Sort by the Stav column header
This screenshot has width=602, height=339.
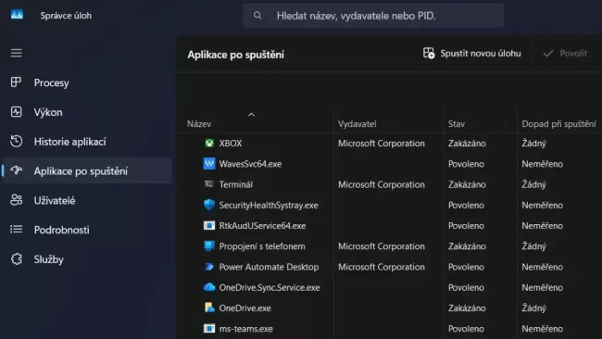click(x=456, y=124)
